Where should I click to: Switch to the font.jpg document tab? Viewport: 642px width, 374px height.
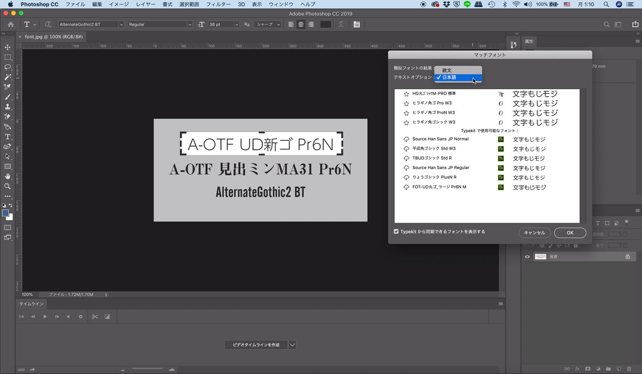(x=53, y=37)
